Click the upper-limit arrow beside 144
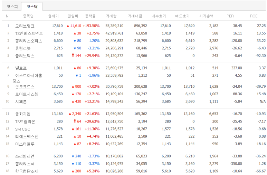Image resolution: width=267 pixels, height=175 pixels. point(73,55)
